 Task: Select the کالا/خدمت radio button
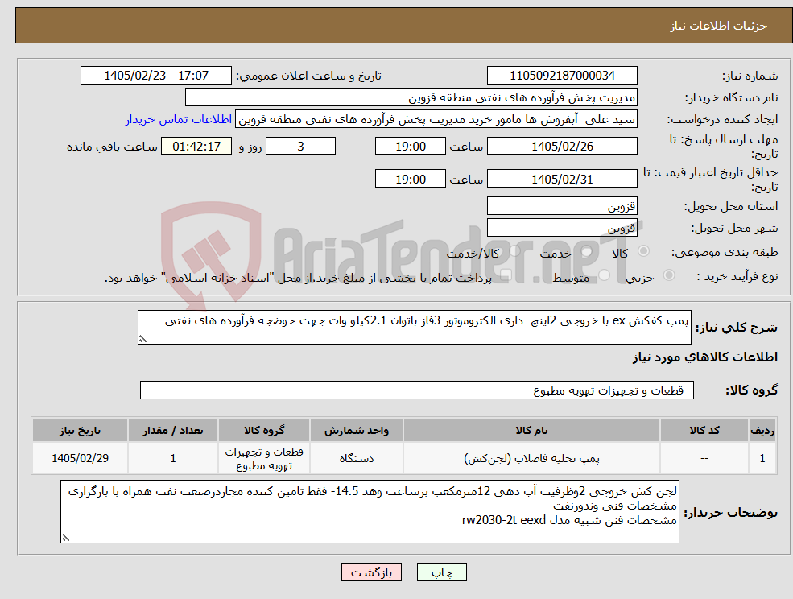click(x=514, y=251)
